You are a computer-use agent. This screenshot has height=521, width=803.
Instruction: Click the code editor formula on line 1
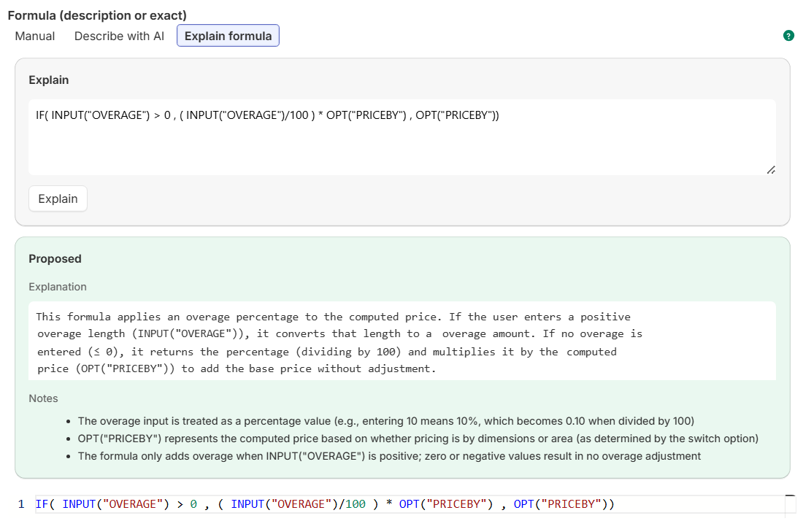(325, 504)
